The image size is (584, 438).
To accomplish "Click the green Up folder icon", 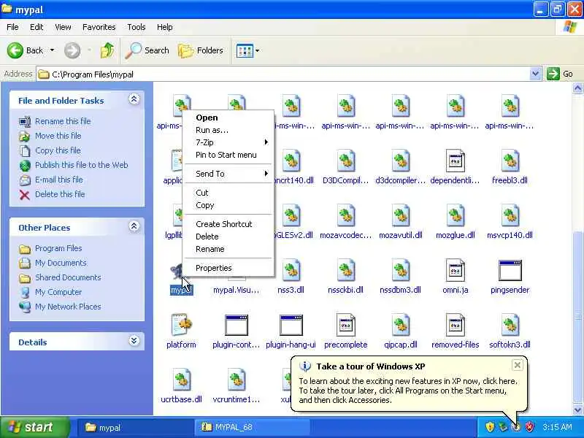I will click(x=107, y=50).
